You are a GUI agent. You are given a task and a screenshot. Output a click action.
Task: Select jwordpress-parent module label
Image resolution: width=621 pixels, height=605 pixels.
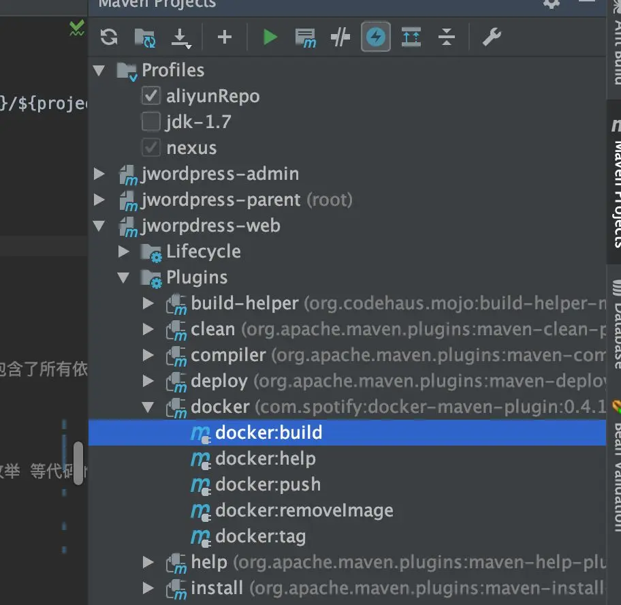(x=221, y=200)
